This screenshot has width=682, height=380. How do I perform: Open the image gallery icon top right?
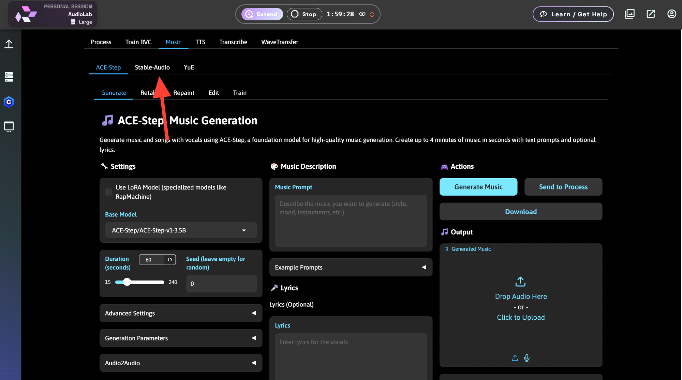click(x=629, y=14)
